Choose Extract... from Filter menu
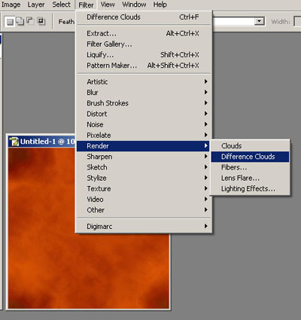This screenshot has width=301, height=320. 144,33
